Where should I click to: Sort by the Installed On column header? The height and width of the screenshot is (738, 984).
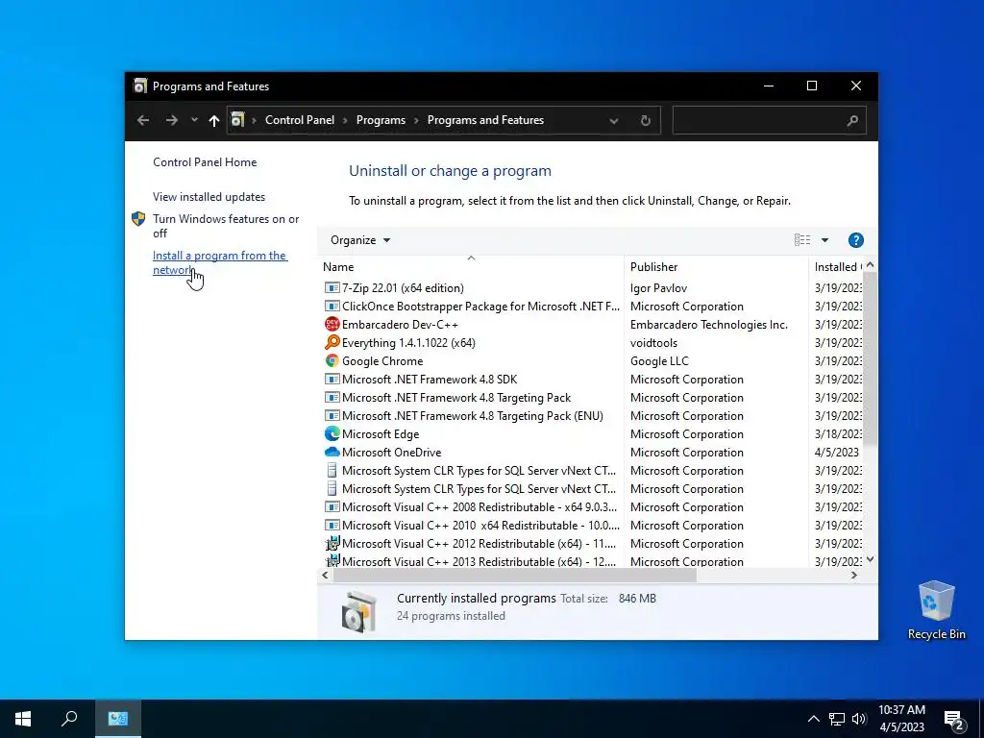[837, 267]
